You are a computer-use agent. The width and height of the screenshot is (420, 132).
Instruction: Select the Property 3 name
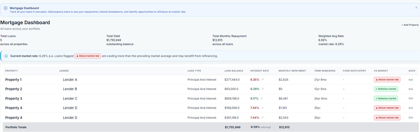13,99
